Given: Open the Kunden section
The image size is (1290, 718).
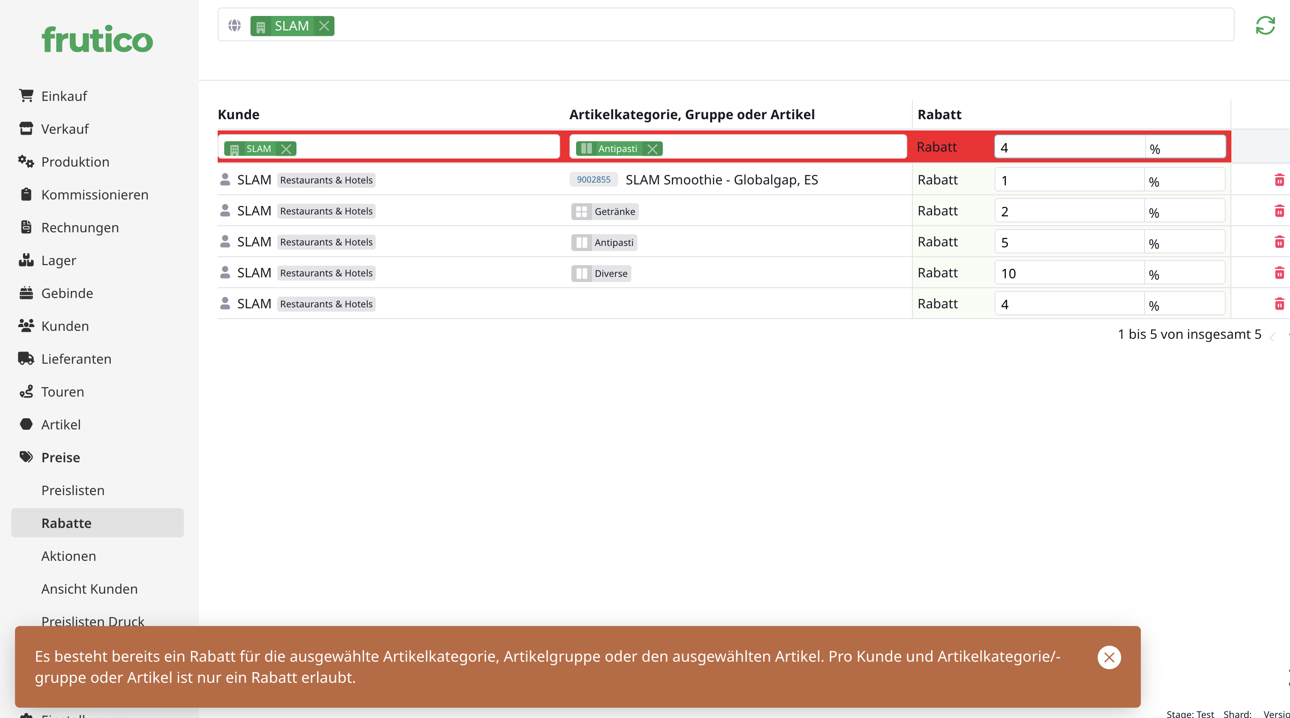Looking at the screenshot, I should [65, 326].
